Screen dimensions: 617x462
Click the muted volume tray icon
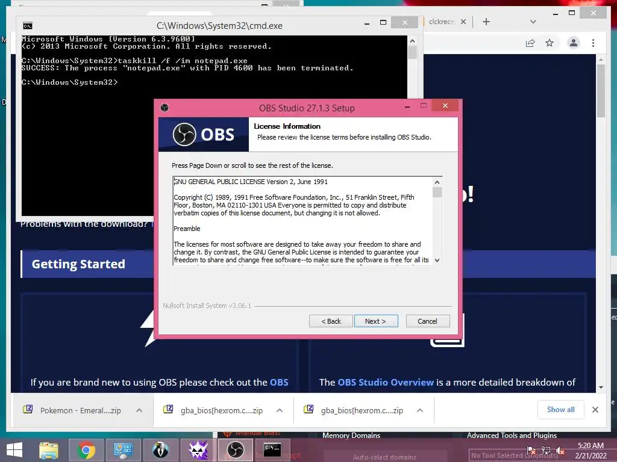point(560,451)
